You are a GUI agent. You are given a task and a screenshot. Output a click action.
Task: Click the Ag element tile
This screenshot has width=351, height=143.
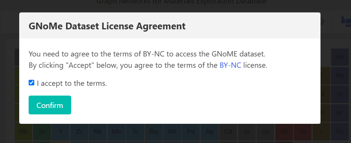point(209,131)
